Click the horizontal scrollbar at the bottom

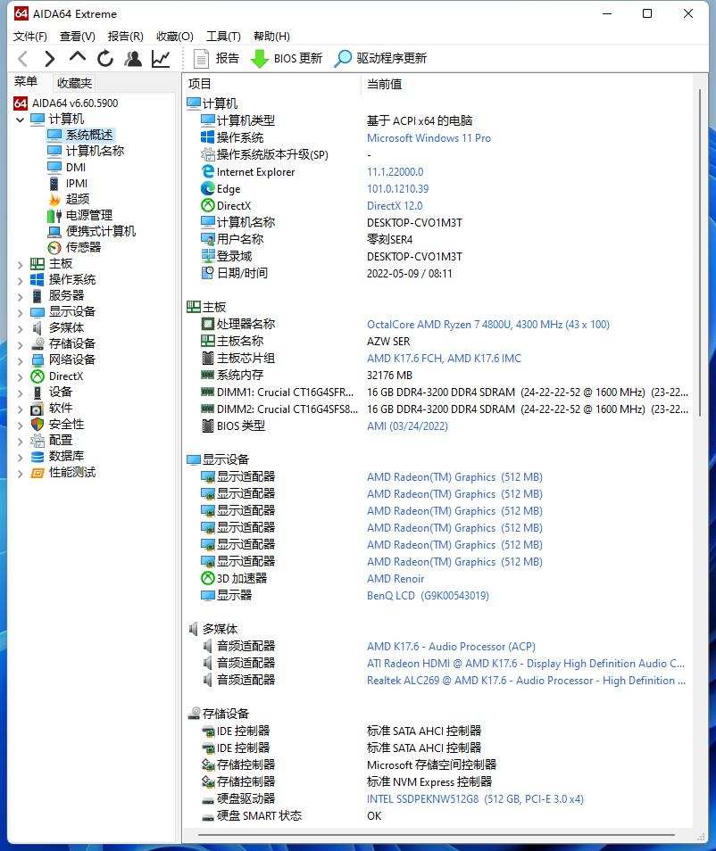437,835
